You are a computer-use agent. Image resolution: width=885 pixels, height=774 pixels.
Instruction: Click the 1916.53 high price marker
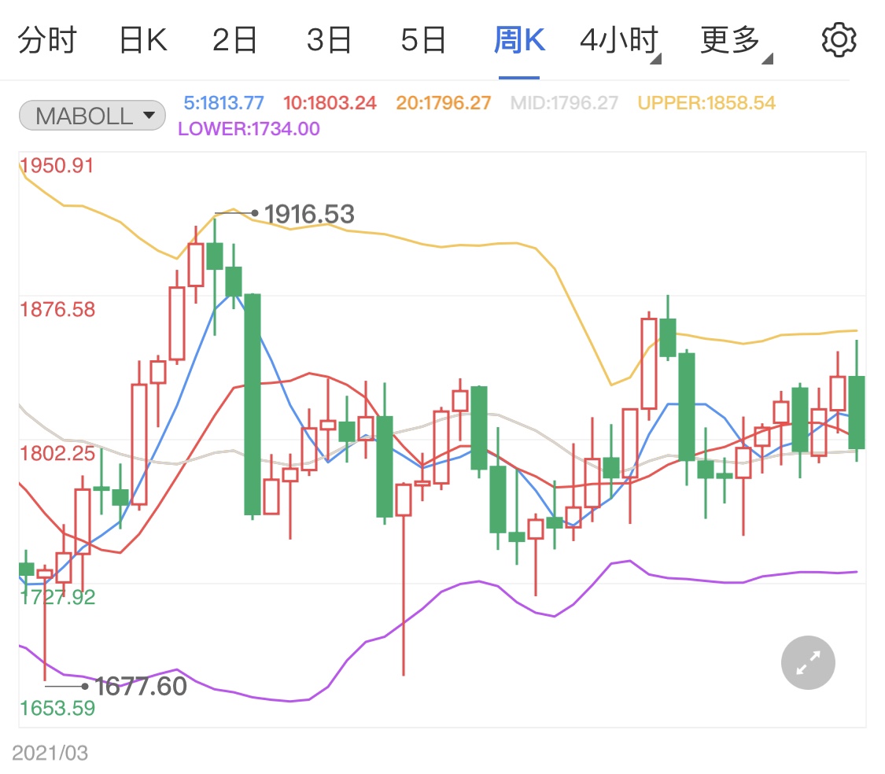pyautogui.click(x=309, y=214)
